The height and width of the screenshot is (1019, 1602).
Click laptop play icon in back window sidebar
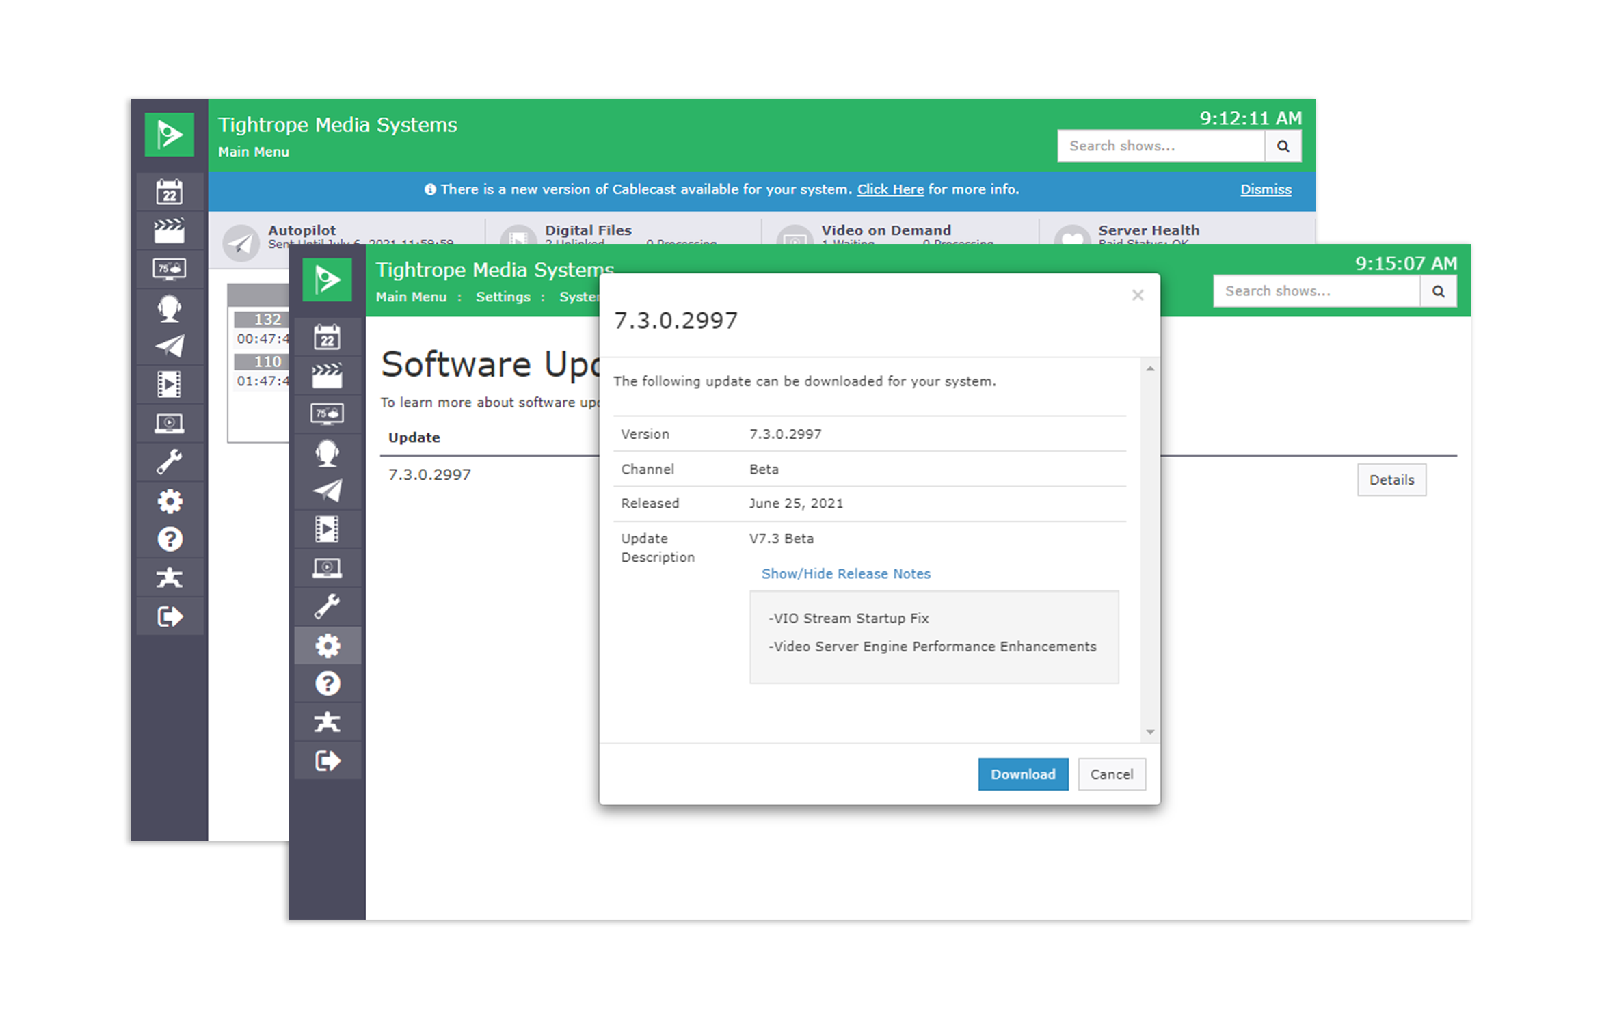[170, 424]
